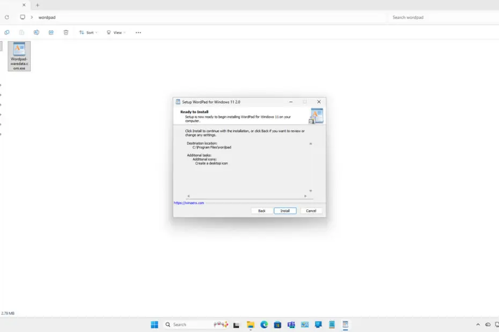Click the Paste icon in the toolbar
Viewport: 499px width, 332px height.
[21, 32]
